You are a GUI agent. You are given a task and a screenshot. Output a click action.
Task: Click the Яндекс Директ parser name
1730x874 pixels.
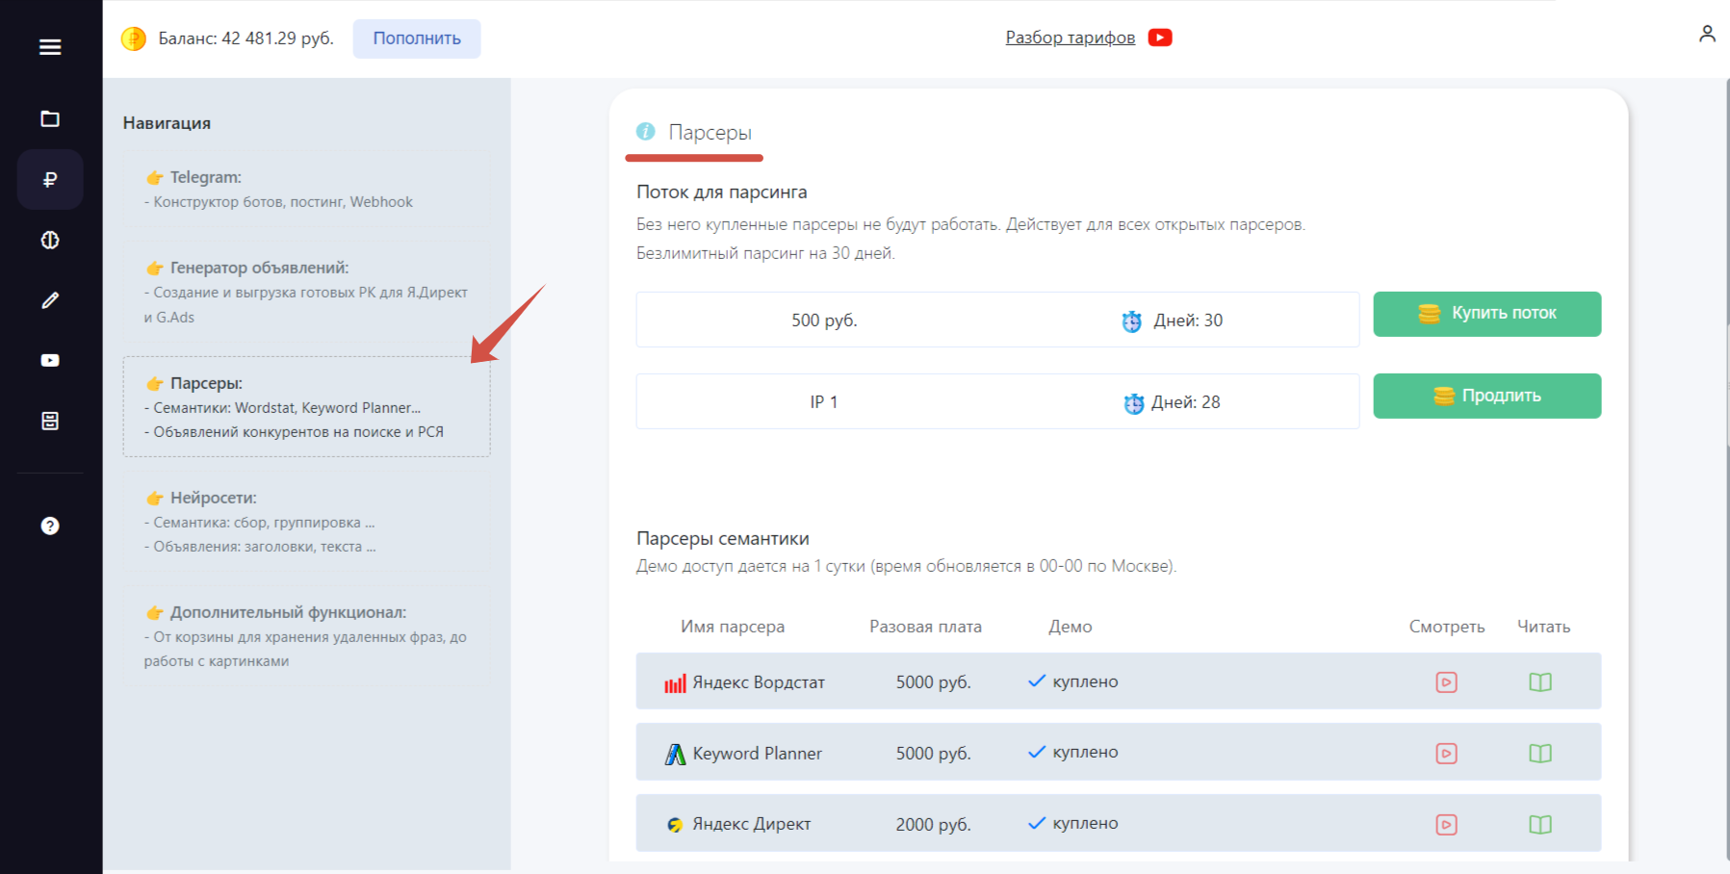(751, 824)
